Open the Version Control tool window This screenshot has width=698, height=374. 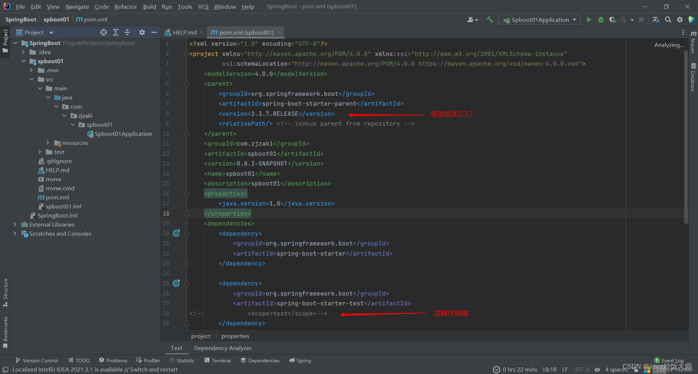tap(36, 360)
